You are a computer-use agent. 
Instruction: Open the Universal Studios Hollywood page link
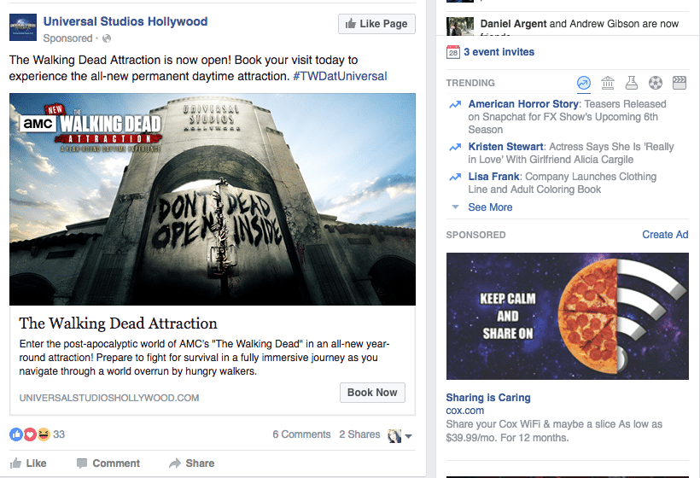(x=125, y=21)
